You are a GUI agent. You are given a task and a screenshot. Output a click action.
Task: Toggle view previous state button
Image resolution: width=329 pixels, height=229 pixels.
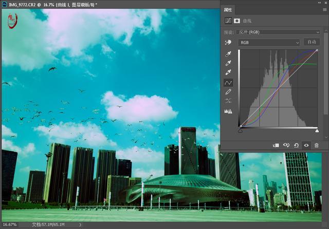(x=286, y=145)
